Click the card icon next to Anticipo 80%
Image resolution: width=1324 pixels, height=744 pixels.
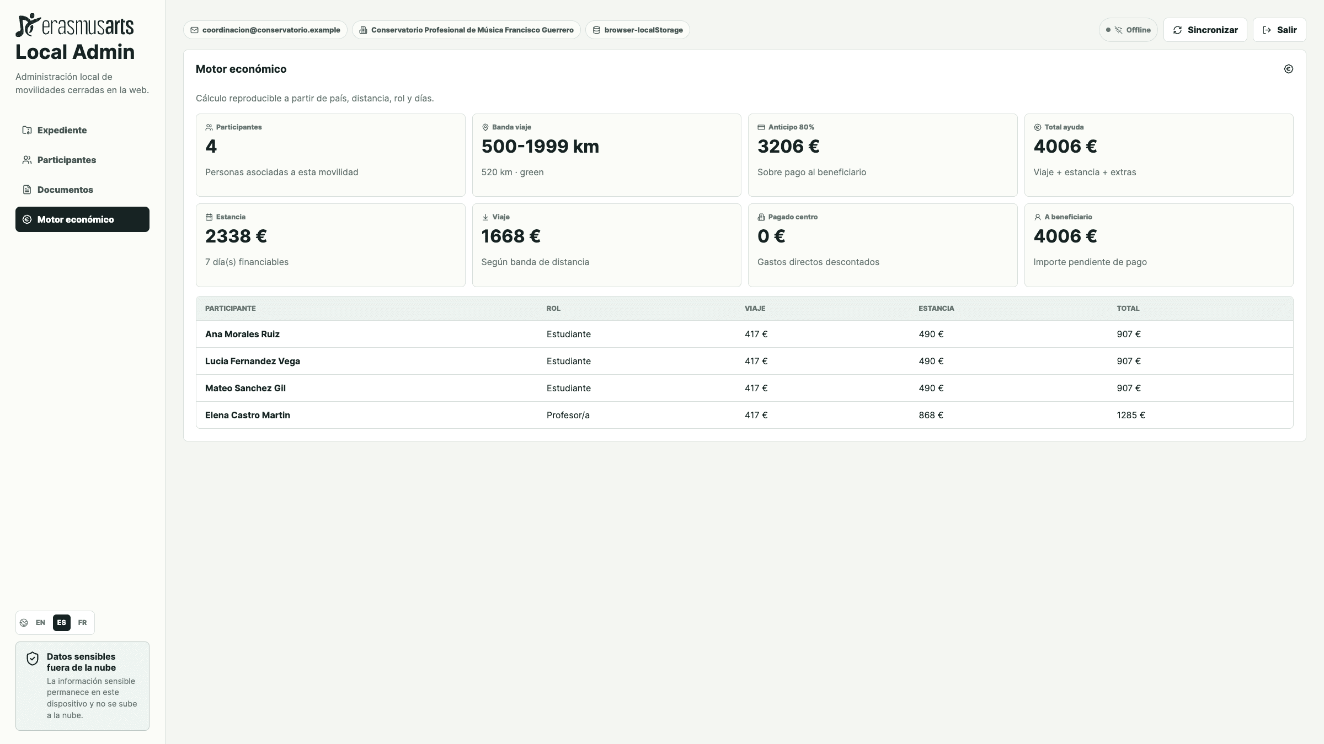(761, 127)
